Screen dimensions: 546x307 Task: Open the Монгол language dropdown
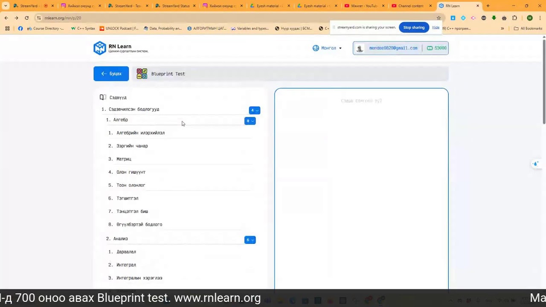click(x=327, y=48)
